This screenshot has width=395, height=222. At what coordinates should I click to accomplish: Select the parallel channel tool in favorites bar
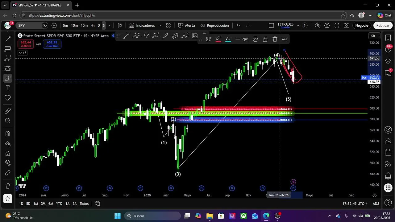click(175, 36)
